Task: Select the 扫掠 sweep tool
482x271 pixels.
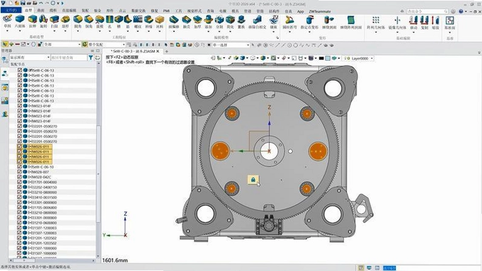Action: [55, 21]
